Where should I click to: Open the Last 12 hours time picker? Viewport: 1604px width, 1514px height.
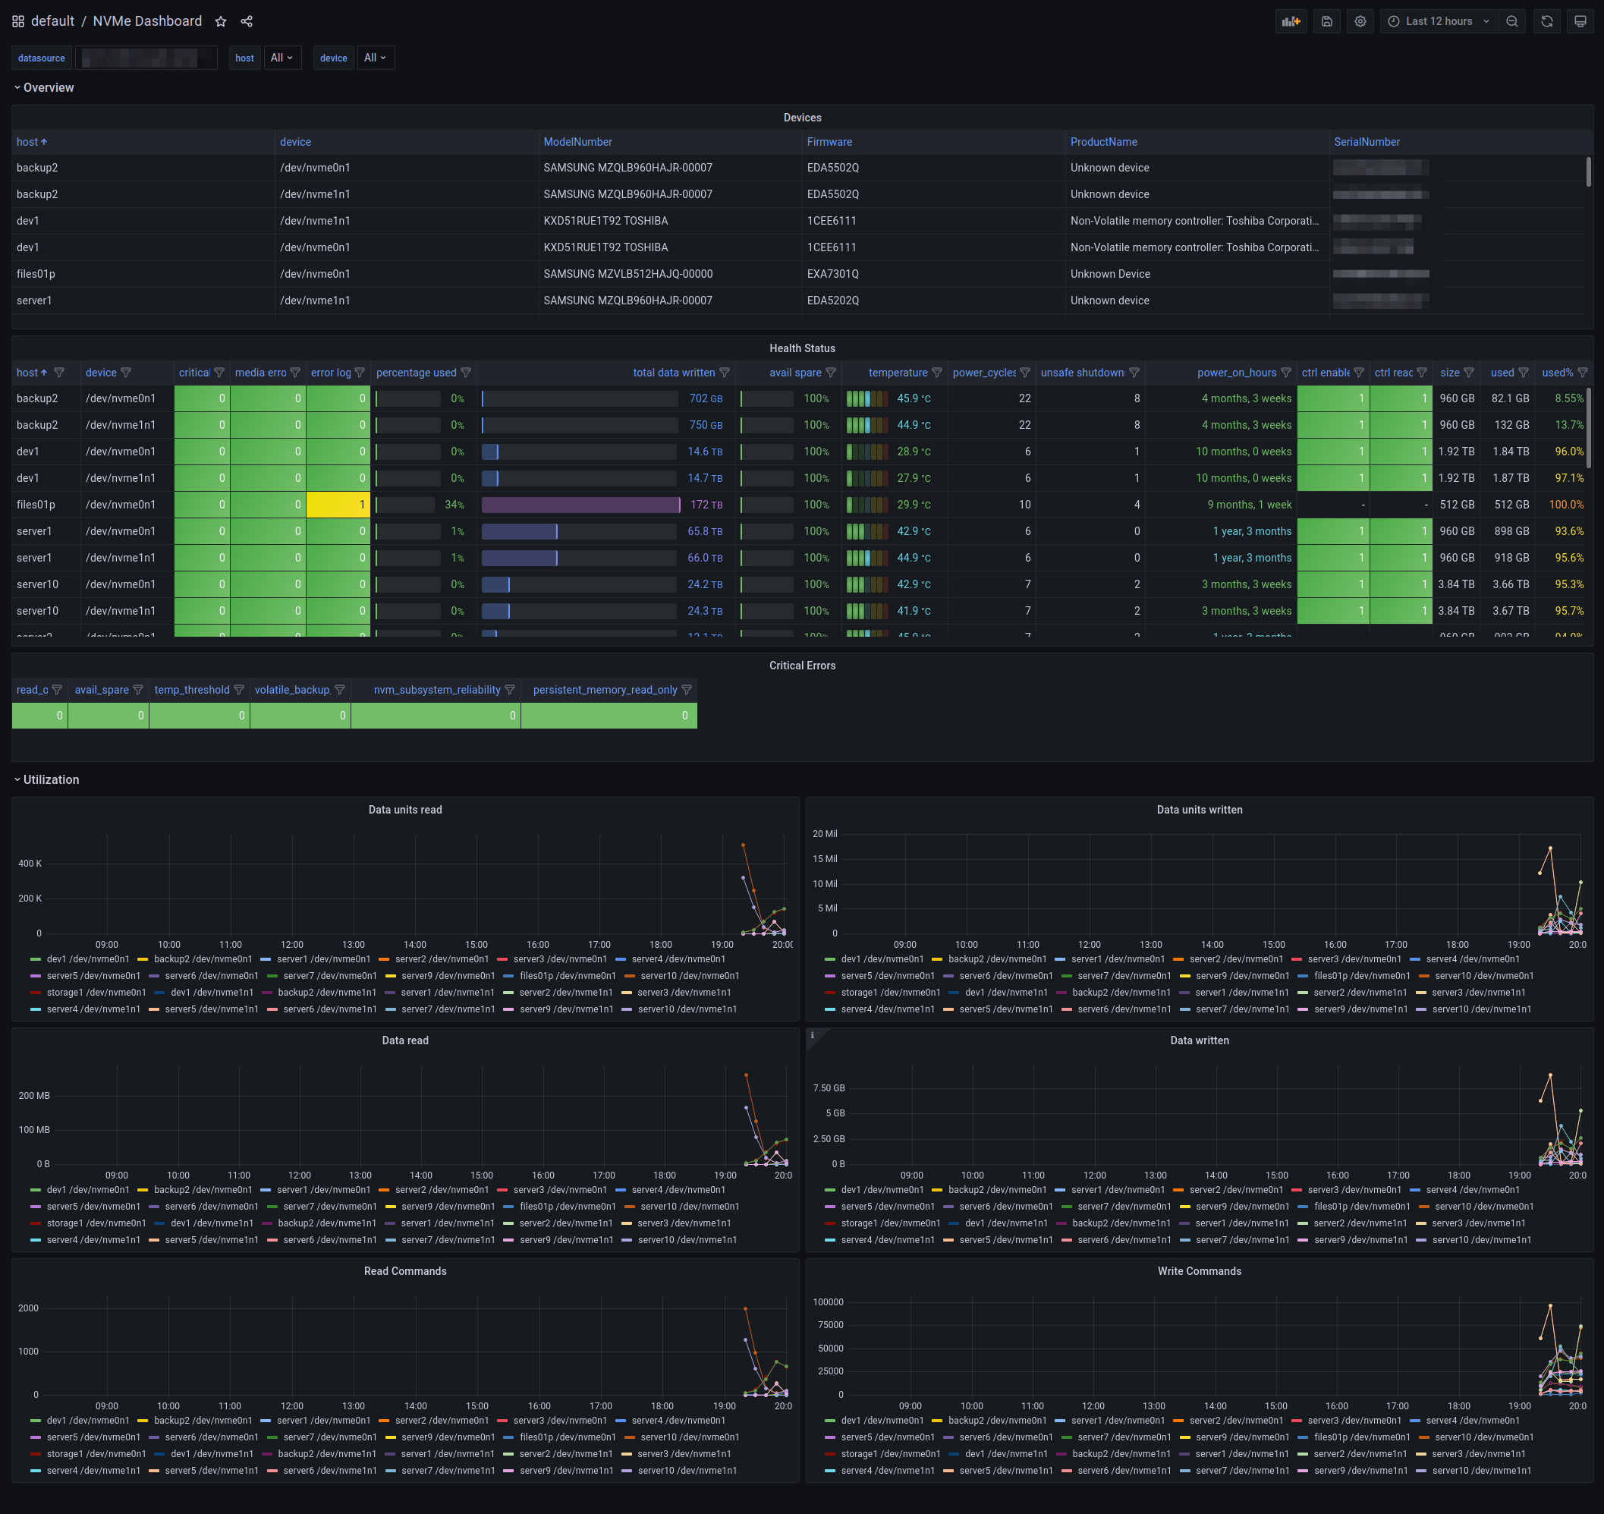coord(1439,21)
